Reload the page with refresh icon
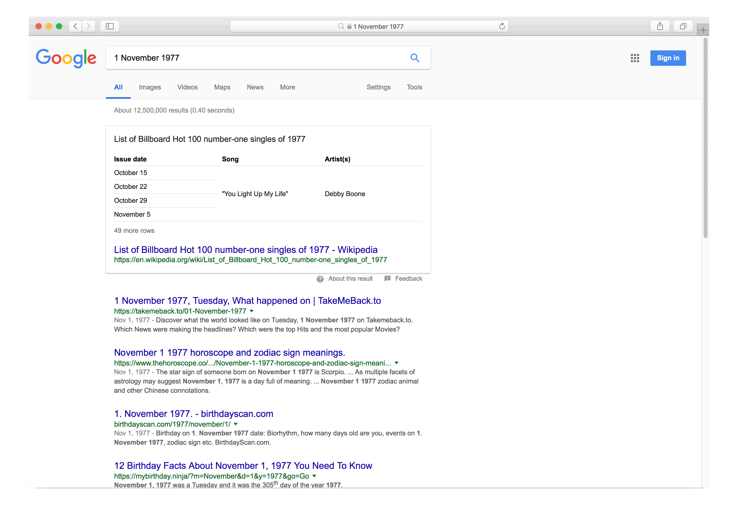Viewport: 738px width, 529px height. [502, 26]
